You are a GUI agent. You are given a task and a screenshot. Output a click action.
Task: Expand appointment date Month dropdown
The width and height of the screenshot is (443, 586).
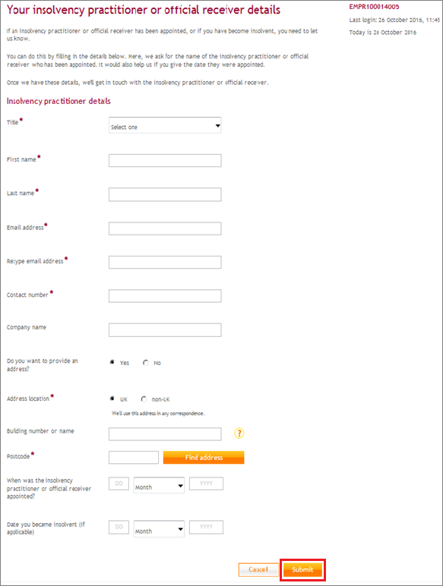tap(159, 486)
